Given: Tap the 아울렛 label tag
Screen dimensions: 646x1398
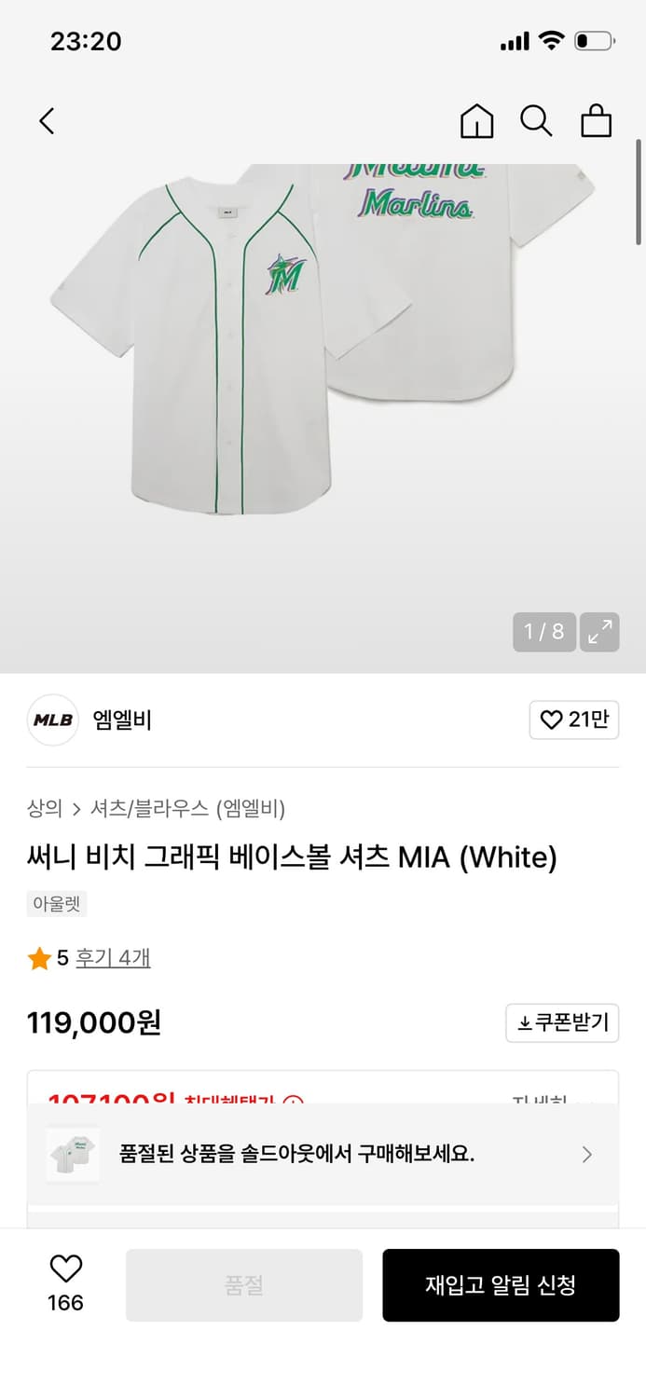Looking at the screenshot, I should tap(56, 902).
